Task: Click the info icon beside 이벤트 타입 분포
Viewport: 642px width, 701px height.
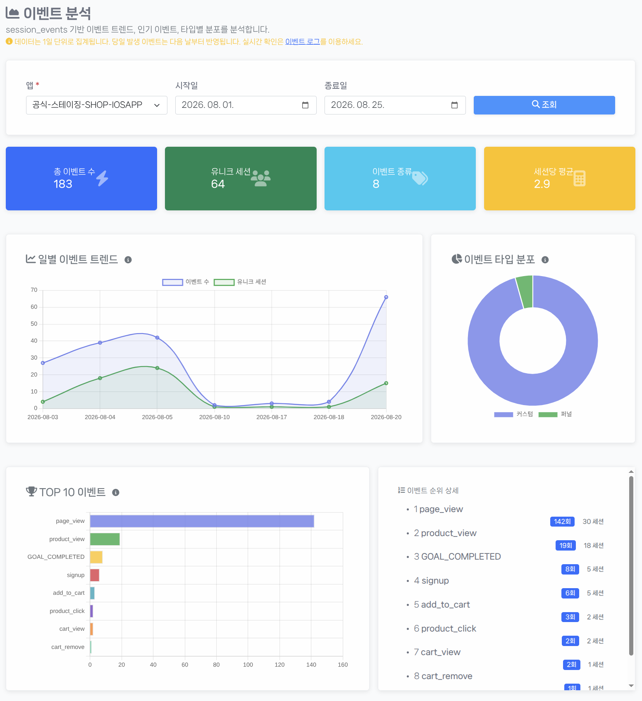Action: pos(545,260)
